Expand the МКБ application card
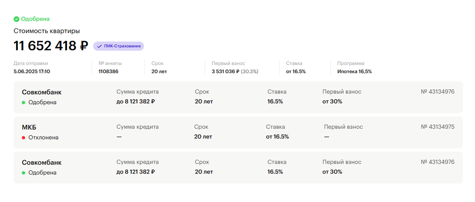475x202 pixels. [x=237, y=132]
